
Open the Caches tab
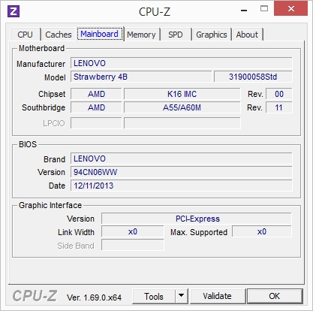(x=59, y=35)
